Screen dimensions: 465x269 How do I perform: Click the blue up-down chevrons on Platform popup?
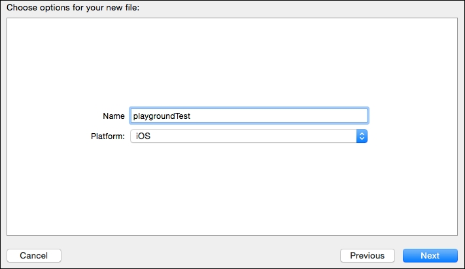[362, 136]
